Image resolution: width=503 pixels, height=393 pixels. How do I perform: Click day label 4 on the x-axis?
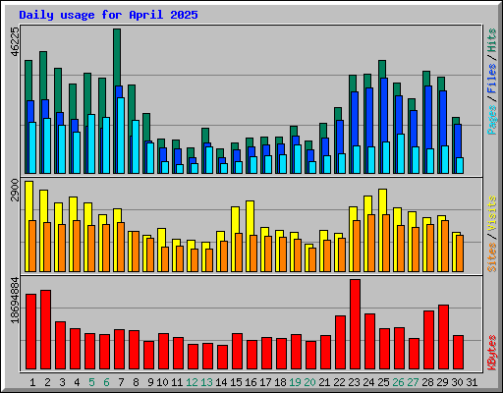click(77, 382)
